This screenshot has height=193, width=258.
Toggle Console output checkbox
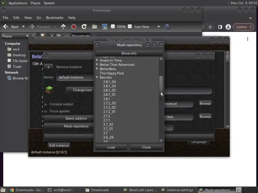[x=46, y=104]
